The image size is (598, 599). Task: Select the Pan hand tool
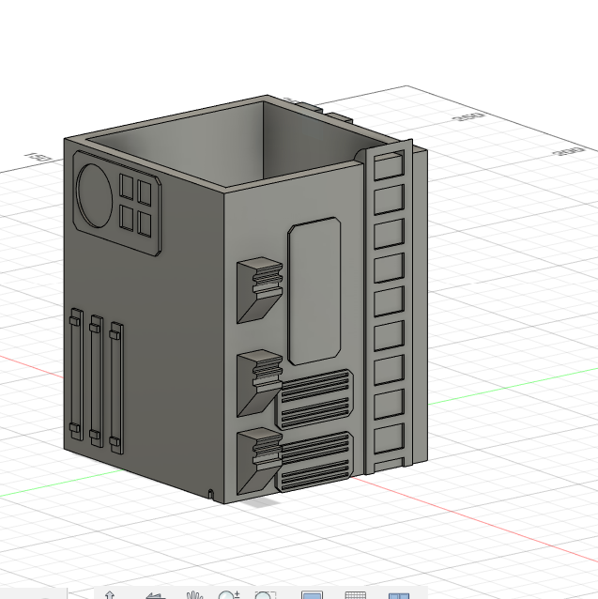194,595
